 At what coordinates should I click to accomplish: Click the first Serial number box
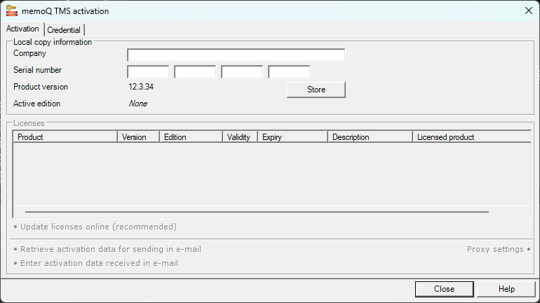[148, 72]
